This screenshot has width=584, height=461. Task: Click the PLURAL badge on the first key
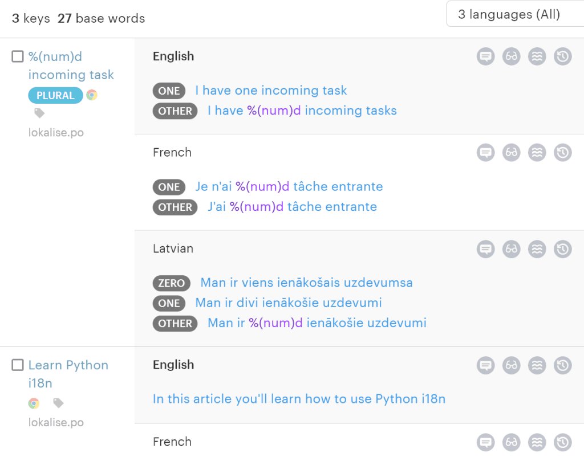pos(55,95)
